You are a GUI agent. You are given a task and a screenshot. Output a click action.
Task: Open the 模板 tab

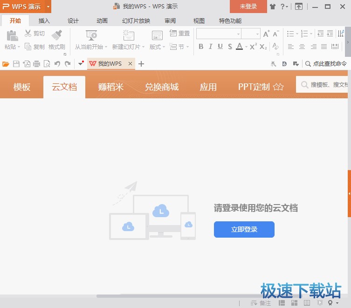[22, 87]
